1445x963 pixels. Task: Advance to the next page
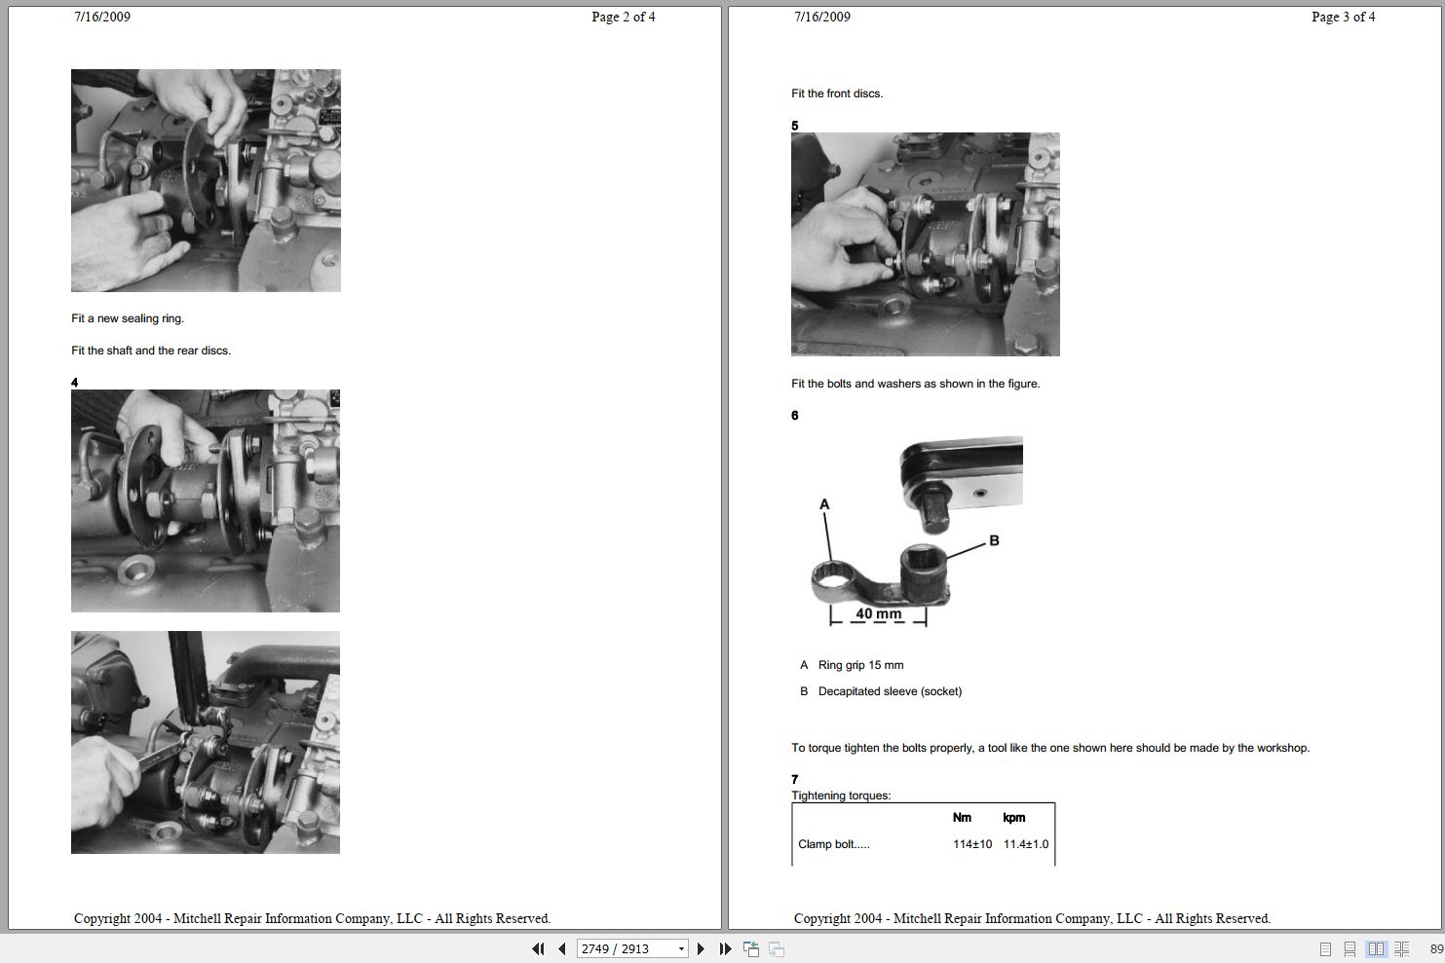701,948
